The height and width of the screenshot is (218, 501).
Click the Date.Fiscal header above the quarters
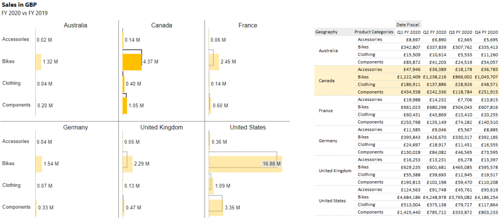408,24
